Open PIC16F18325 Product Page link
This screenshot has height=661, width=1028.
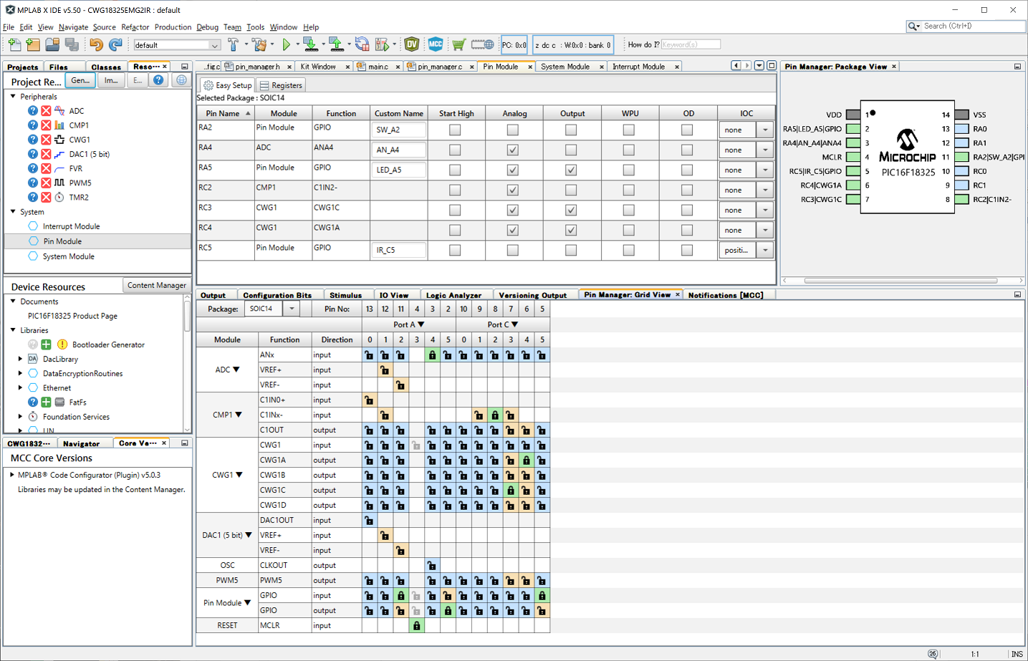click(72, 316)
